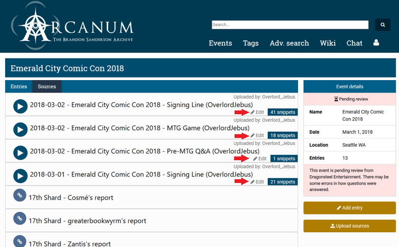Screen dimensions: 399x247
Task: Click the magnifier search button
Action: pyautogui.click(x=382, y=25)
